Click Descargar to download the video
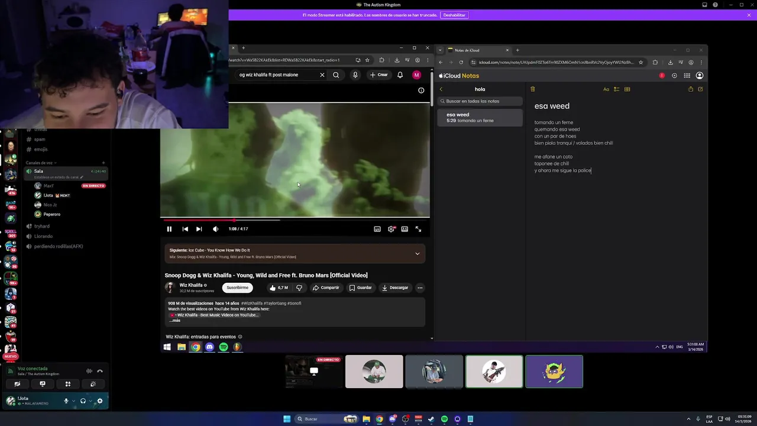757x426 pixels. point(395,288)
